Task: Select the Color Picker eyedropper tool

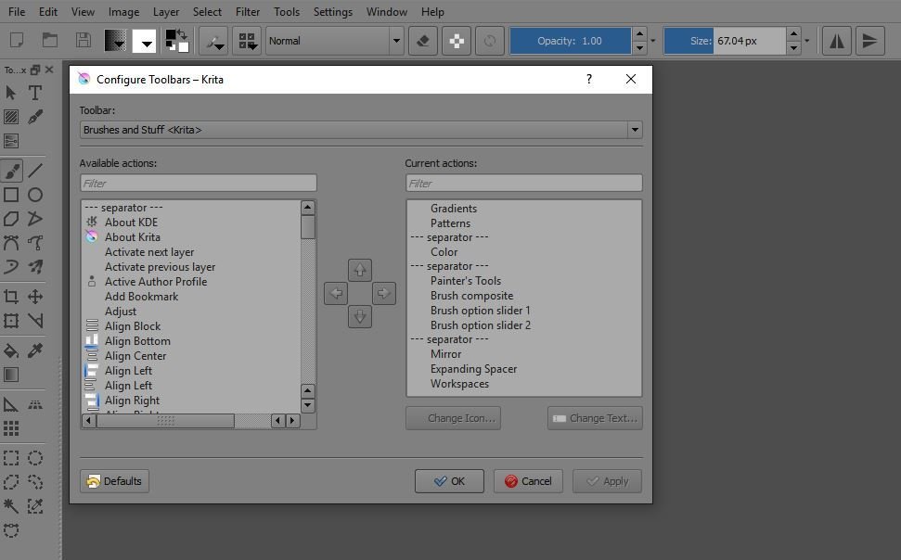Action: (x=35, y=350)
